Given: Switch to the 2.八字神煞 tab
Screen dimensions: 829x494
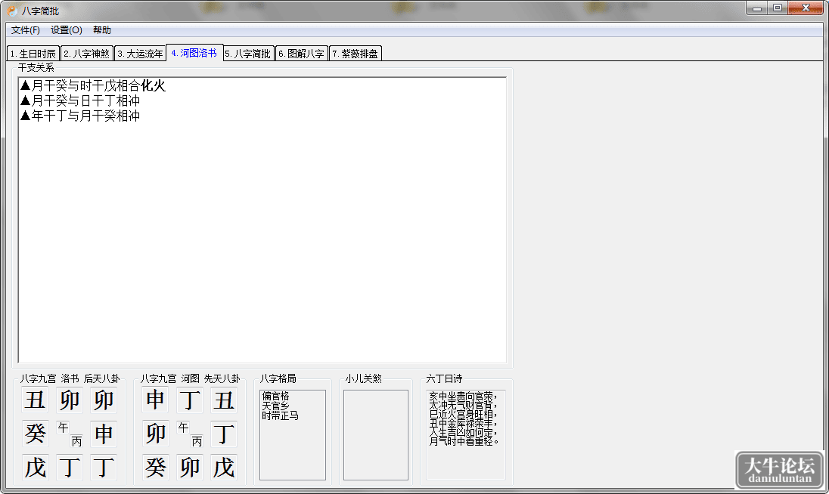Looking at the screenshot, I should point(87,54).
